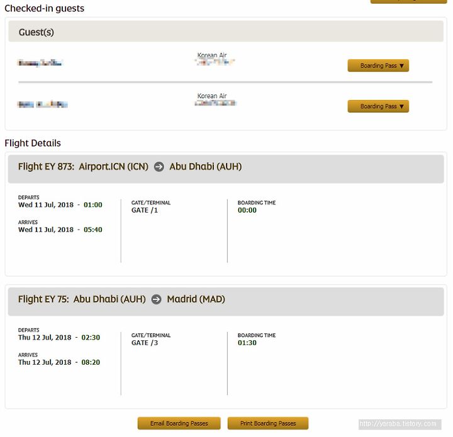Viewport: 453px width, 437px height.
Task: Click the partially visible gold button above the guest list
Action: tap(408, 1)
